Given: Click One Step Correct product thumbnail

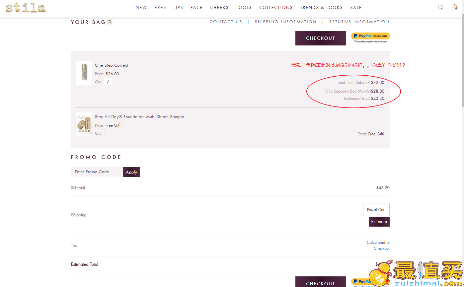Looking at the screenshot, I should click(x=84, y=73).
